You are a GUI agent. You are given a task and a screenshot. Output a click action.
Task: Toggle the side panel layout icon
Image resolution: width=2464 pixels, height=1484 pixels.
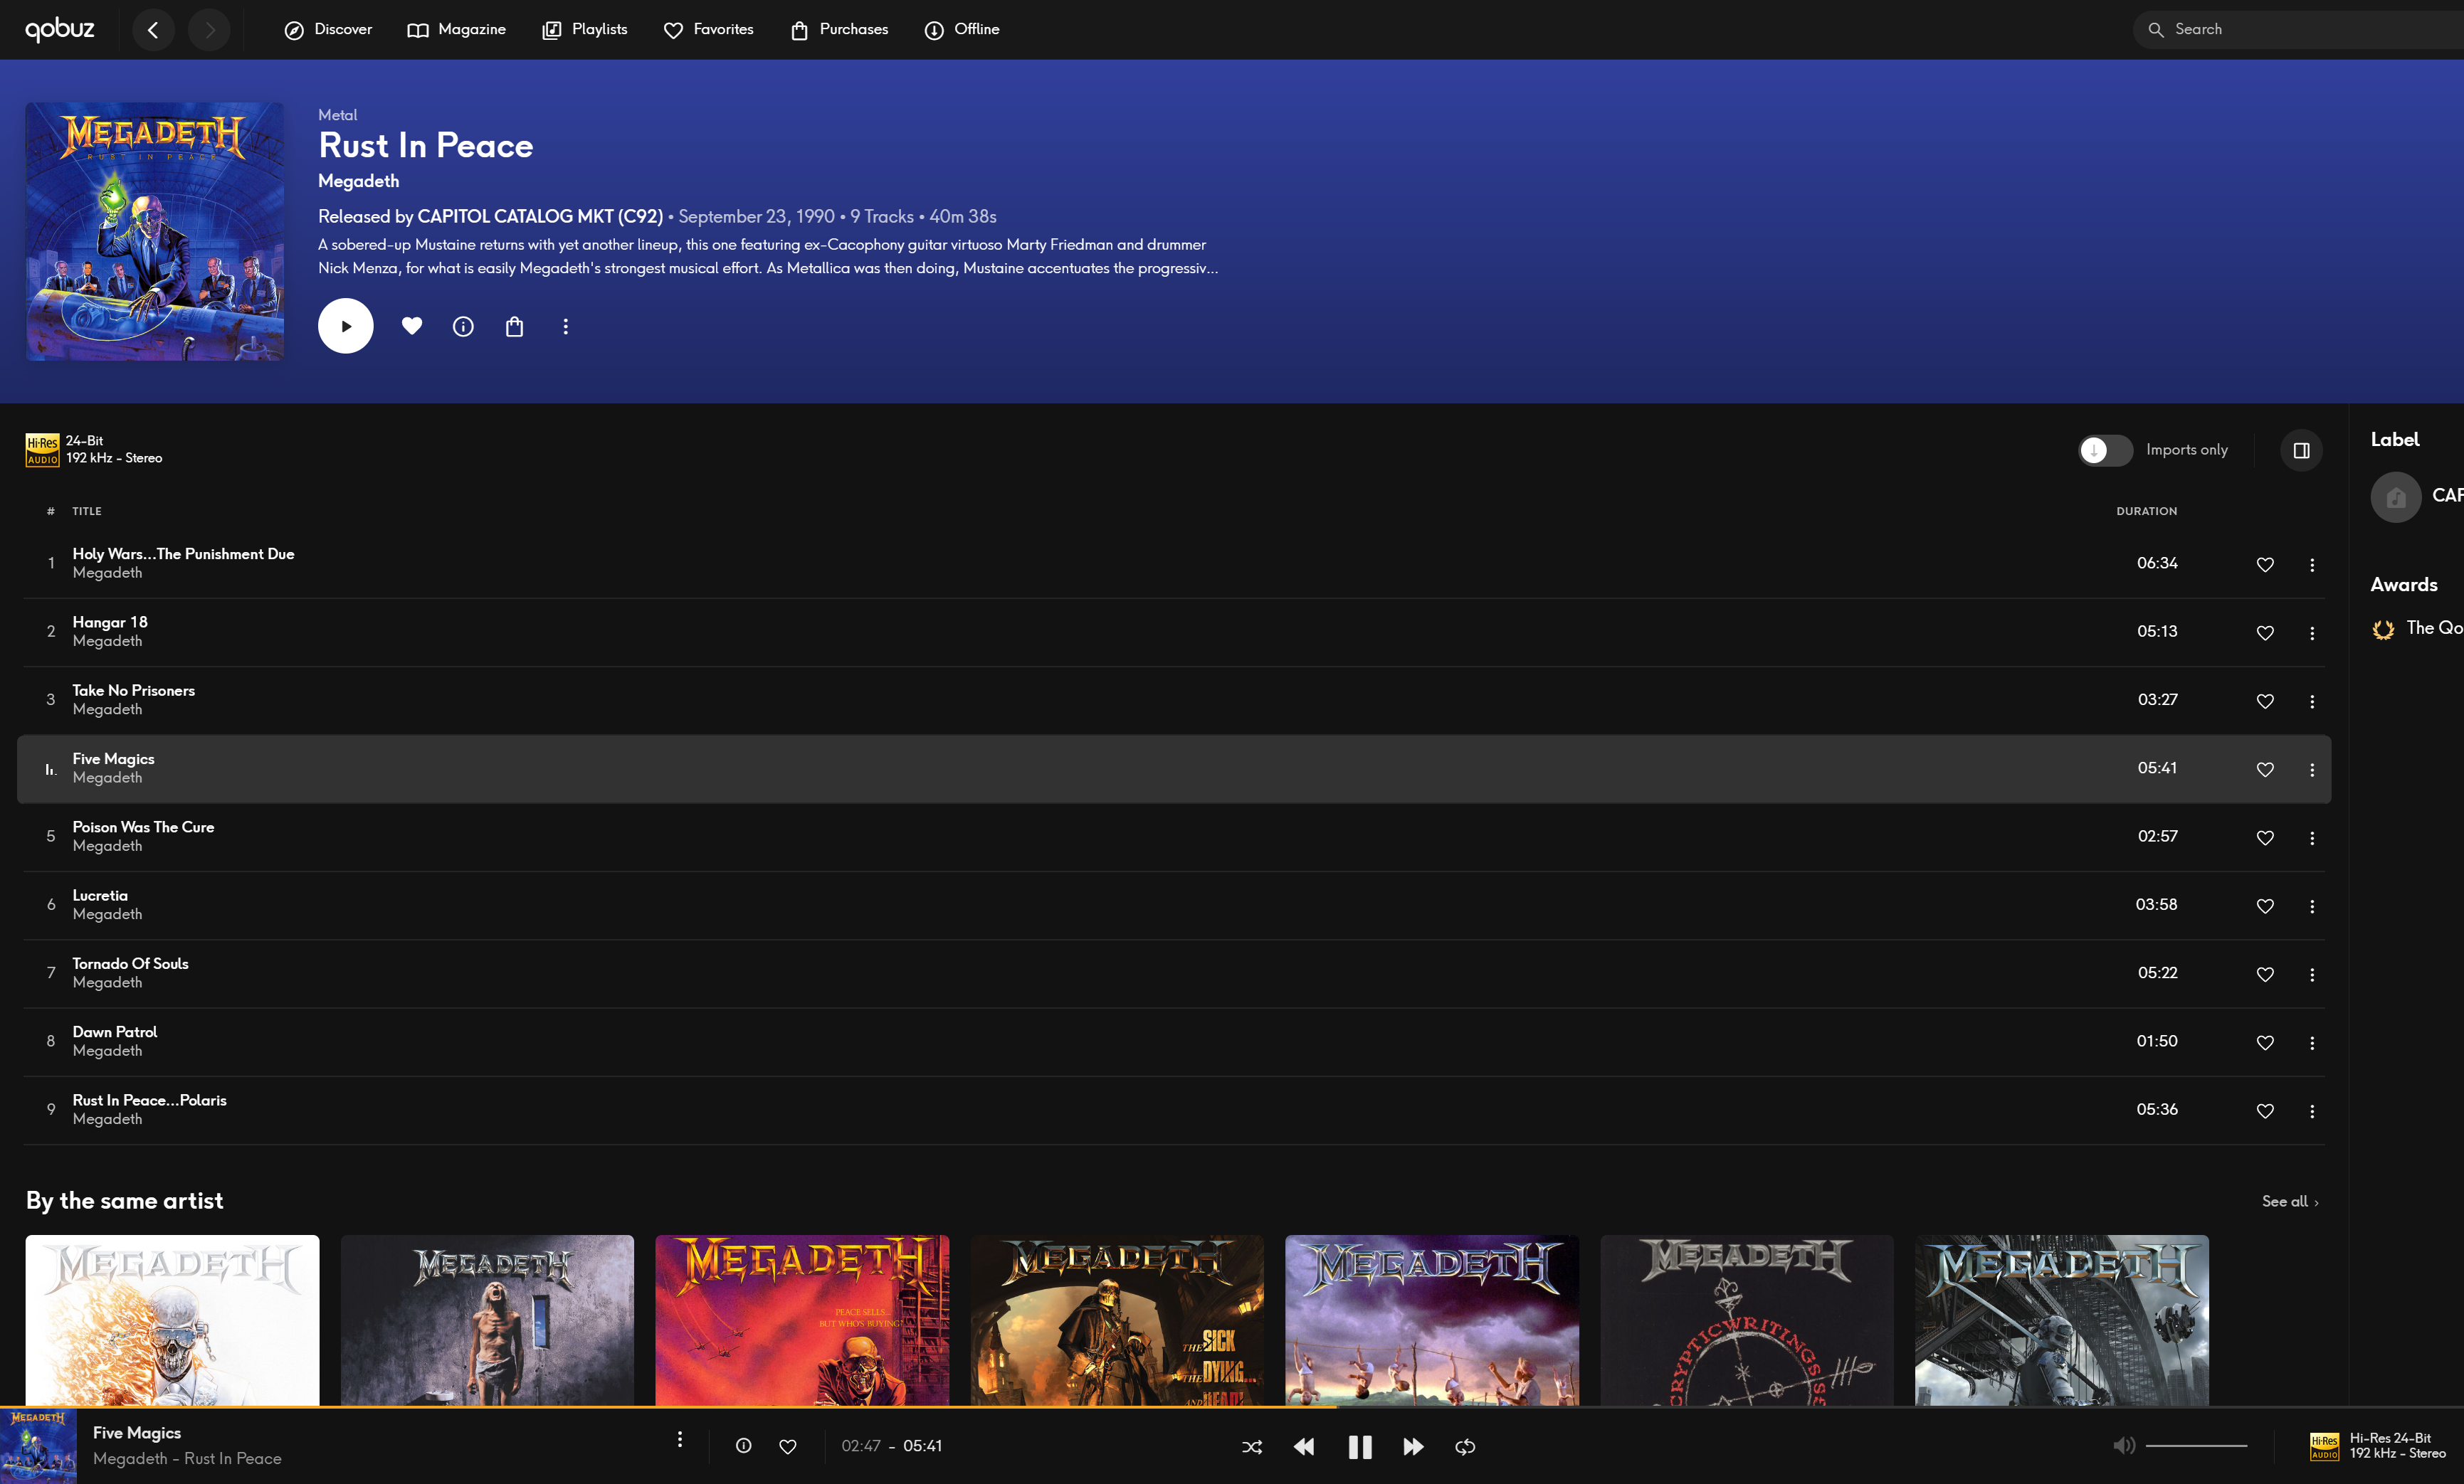2301,450
